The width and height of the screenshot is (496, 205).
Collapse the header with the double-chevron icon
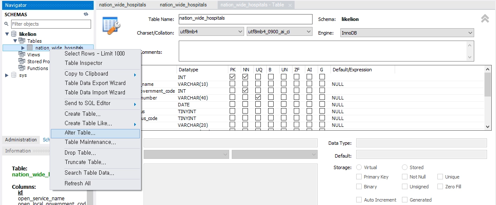(x=485, y=19)
